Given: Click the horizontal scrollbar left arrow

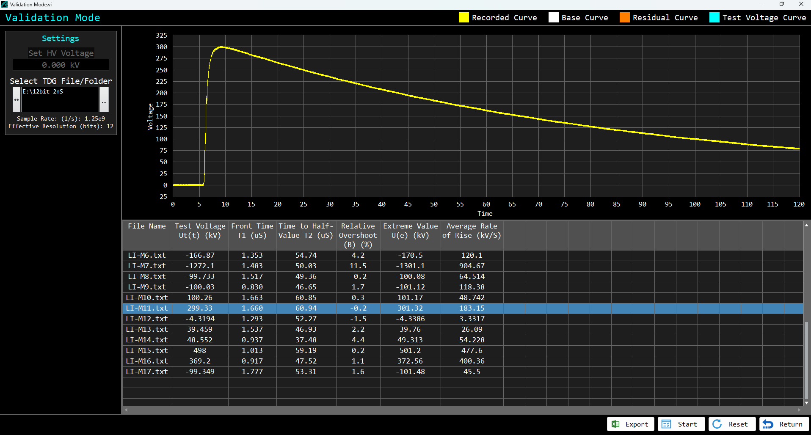Looking at the screenshot, I should click(126, 410).
